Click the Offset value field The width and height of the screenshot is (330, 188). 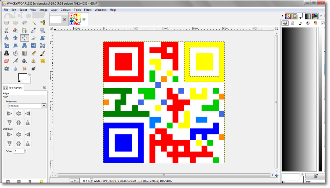tap(19, 151)
